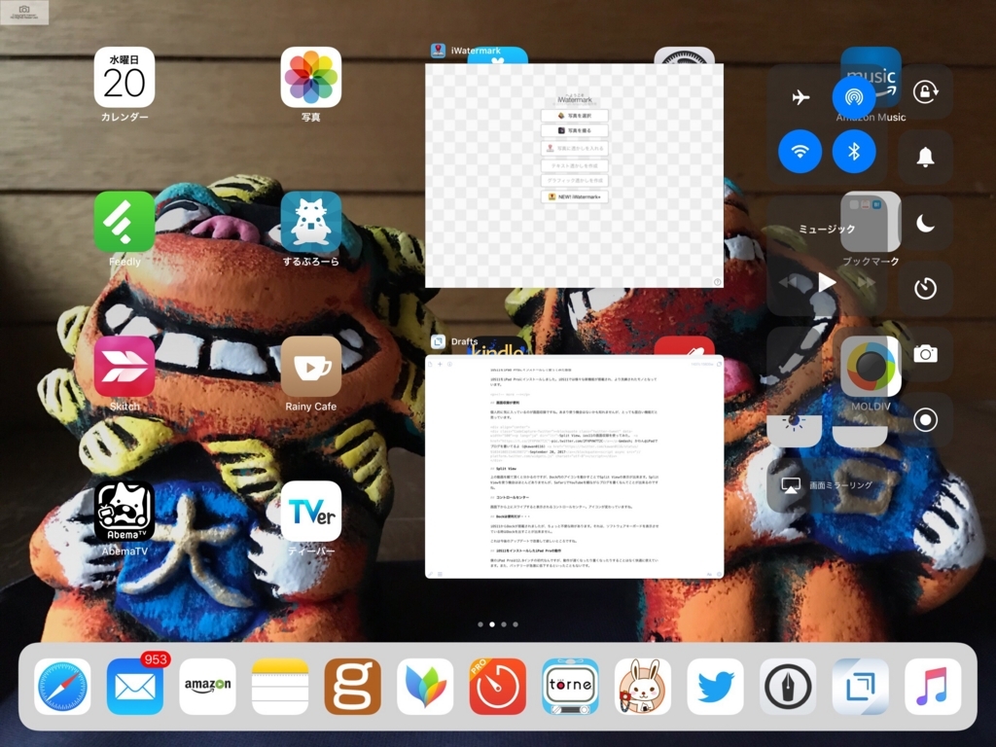
Task: Open the Calendar app showing 20
Action: point(124,77)
